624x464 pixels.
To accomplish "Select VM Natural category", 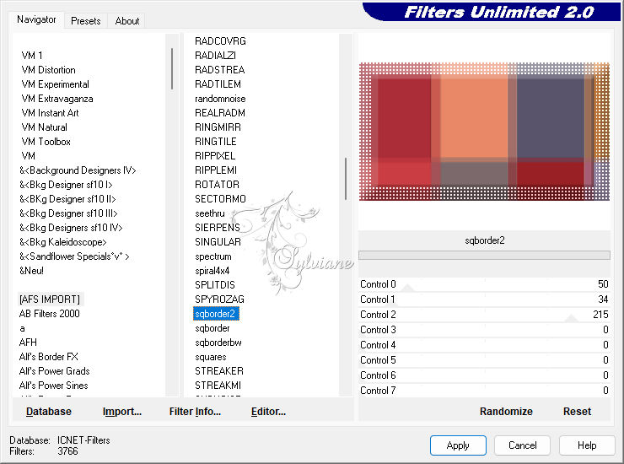I will pos(44,127).
